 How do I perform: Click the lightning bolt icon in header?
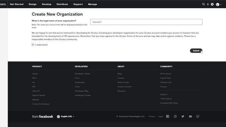point(208,4)
